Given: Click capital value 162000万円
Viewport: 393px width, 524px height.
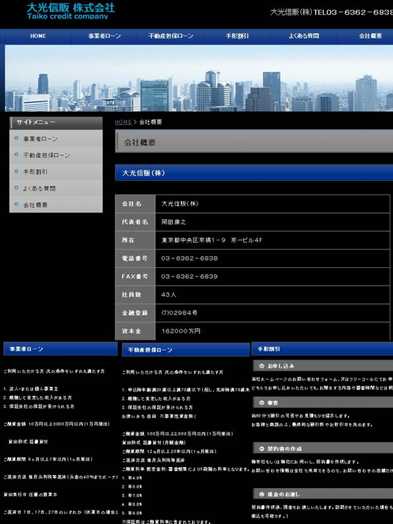Looking at the screenshot, I should coord(181,331).
